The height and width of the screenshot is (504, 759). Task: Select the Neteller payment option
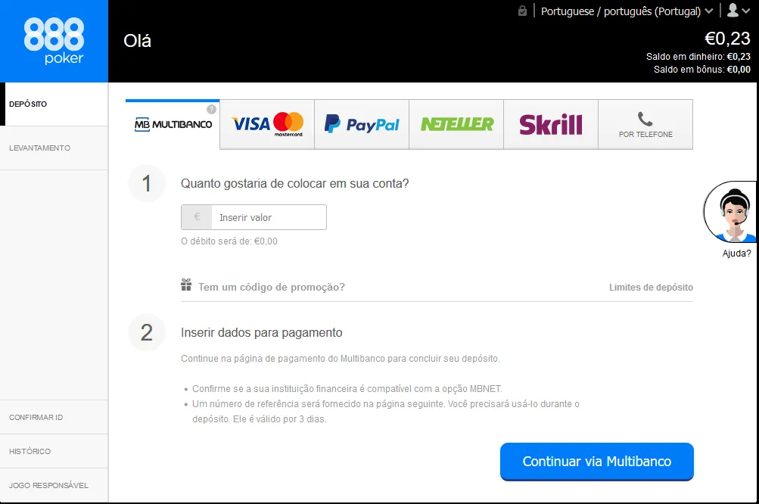pos(456,124)
